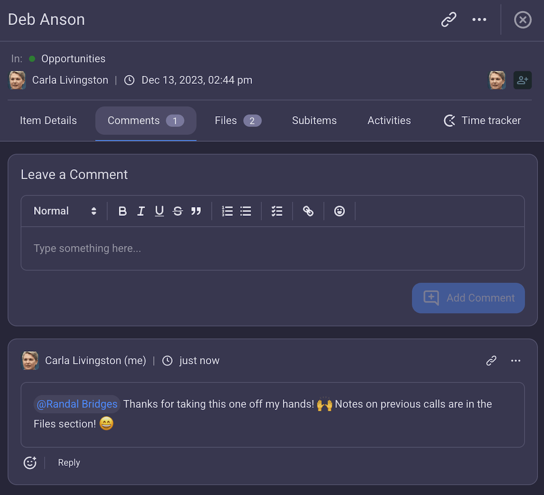The height and width of the screenshot is (495, 544).
Task: Apply blockquote formatting to the comment
Action: (x=196, y=211)
